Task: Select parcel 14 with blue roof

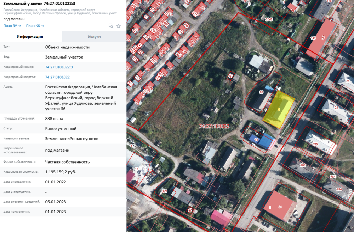Action: (256, 140)
